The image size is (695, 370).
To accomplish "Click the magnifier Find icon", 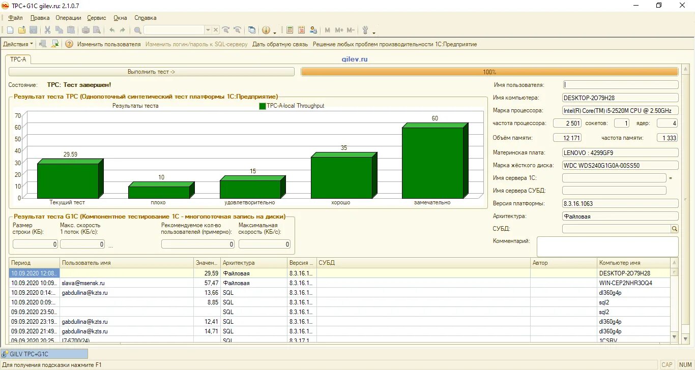I will pyautogui.click(x=138, y=30).
